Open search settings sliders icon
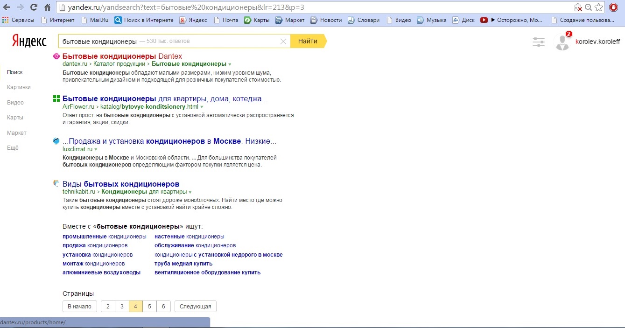 click(x=539, y=42)
